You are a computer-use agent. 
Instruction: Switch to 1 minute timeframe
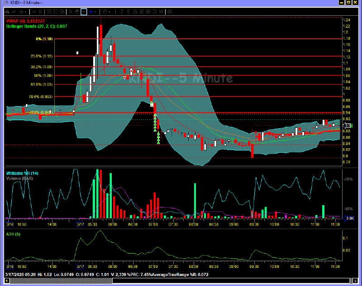pyautogui.click(x=115, y=12)
